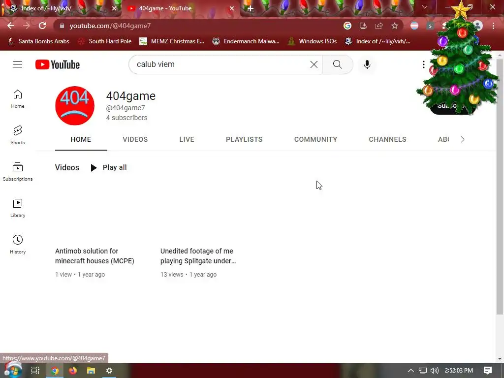The width and height of the screenshot is (504, 378).
Task: Open Chrome from the taskbar
Action: click(x=55, y=371)
